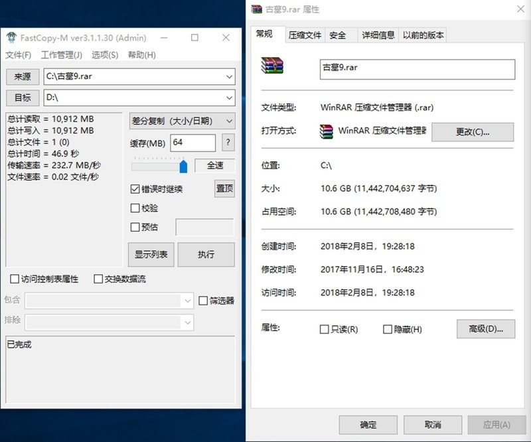Open the 选项(S) menu in FastCopy
531x442 pixels.
[104, 54]
